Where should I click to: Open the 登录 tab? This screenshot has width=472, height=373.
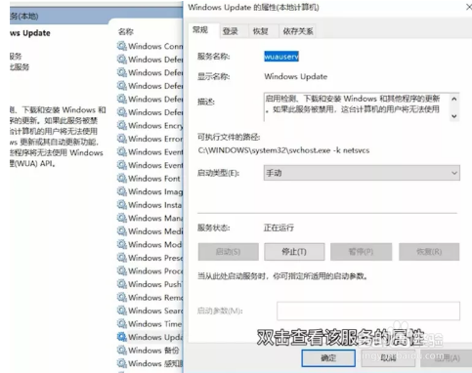click(x=231, y=31)
